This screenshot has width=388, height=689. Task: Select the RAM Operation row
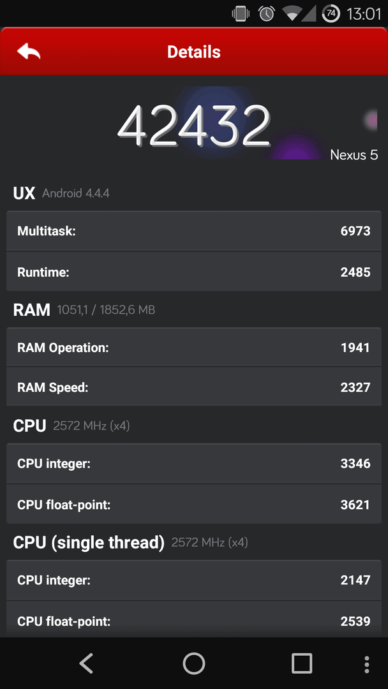(194, 347)
